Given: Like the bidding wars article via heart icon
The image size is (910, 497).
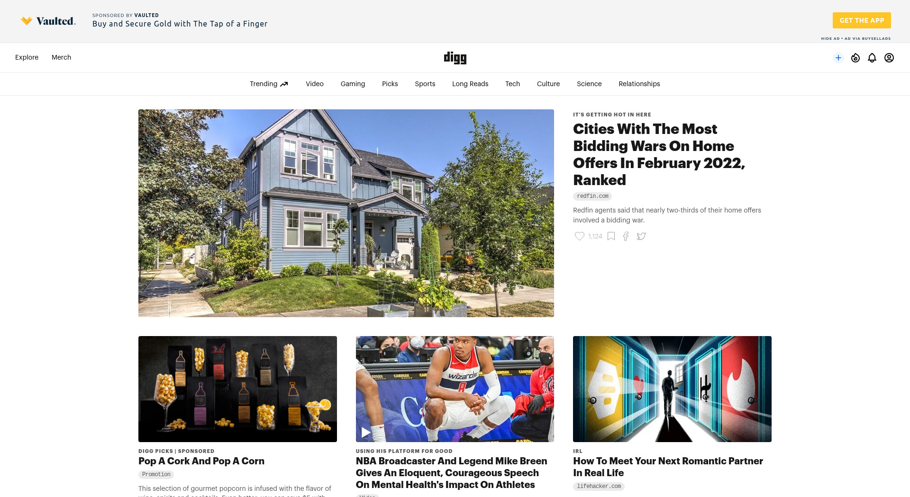Looking at the screenshot, I should tap(579, 236).
